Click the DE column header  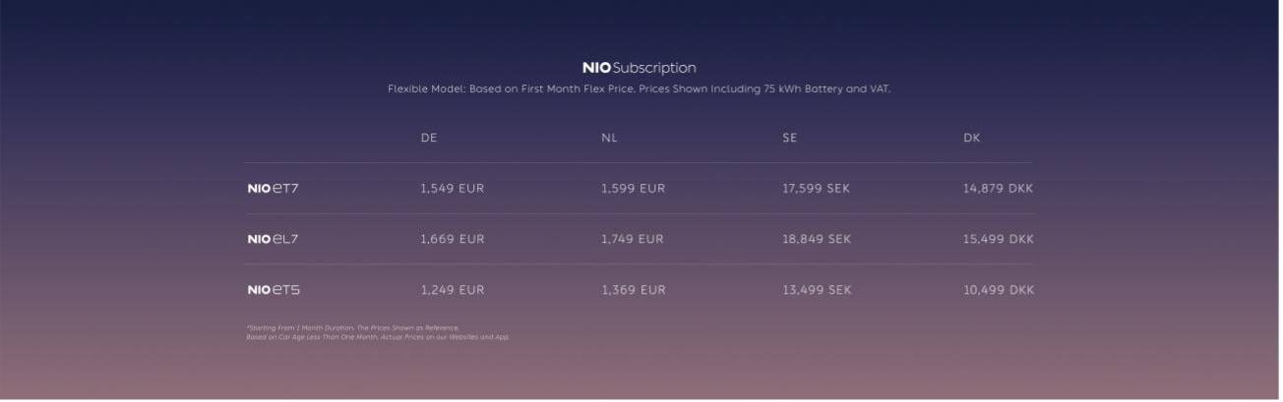tap(429, 138)
